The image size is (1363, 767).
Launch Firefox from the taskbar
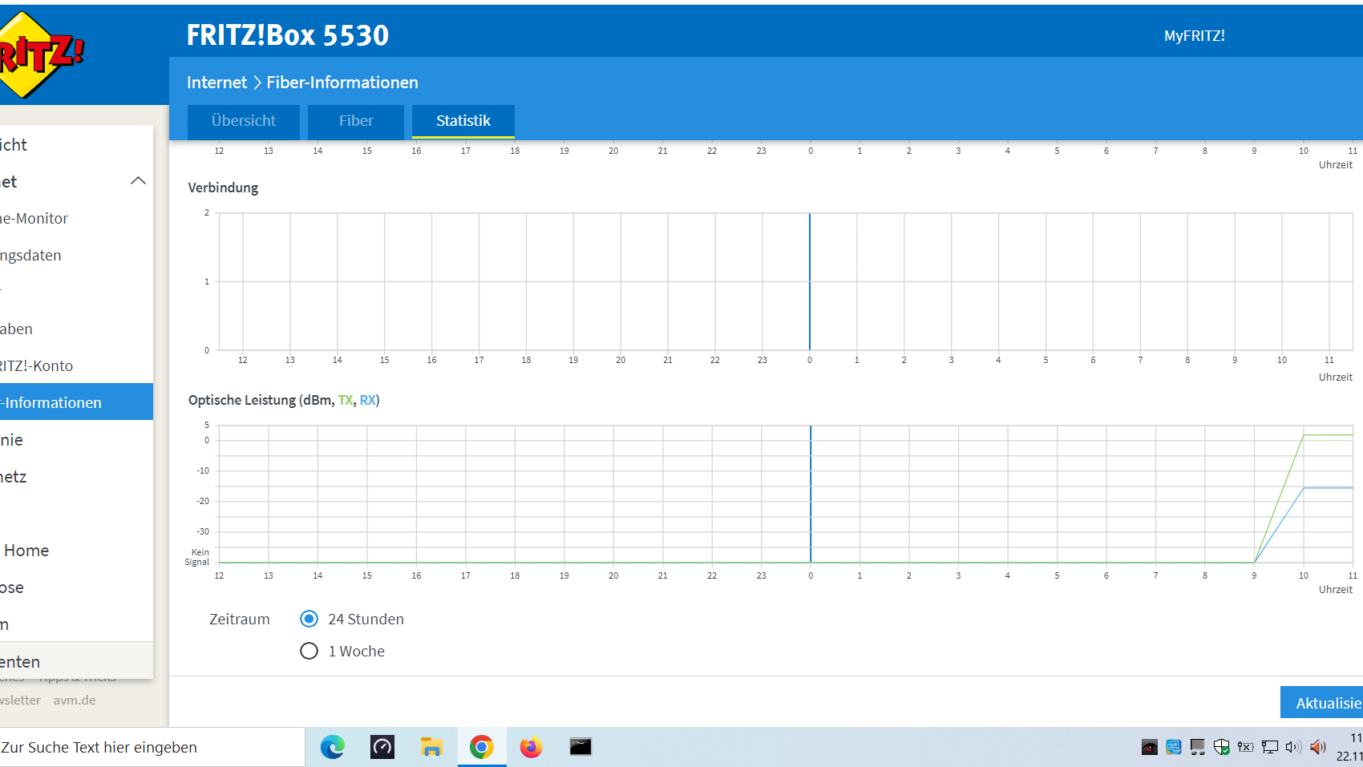click(531, 747)
